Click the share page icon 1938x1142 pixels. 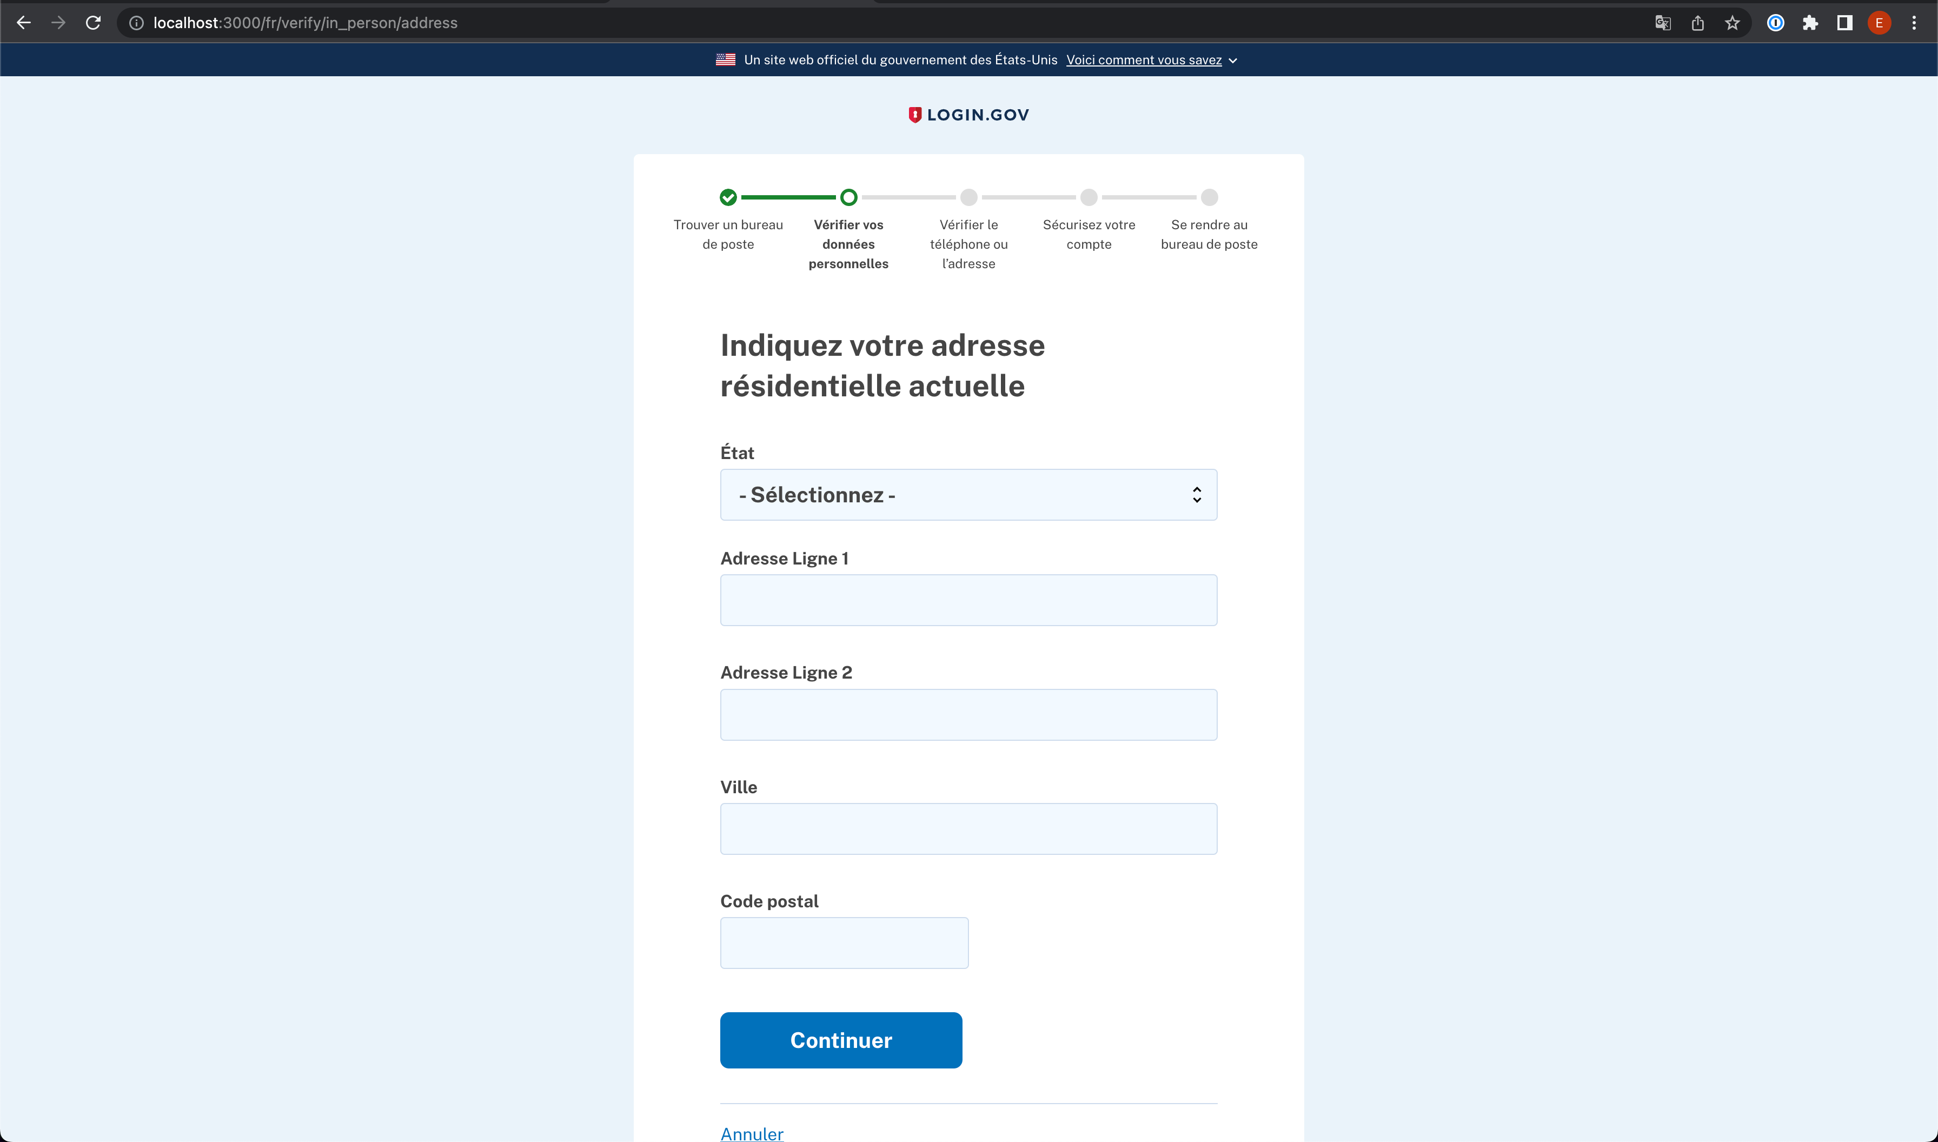[1697, 23]
